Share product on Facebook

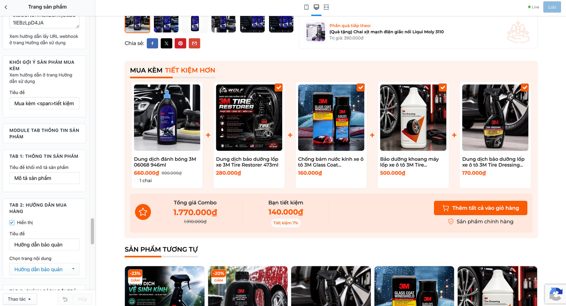coord(152,43)
